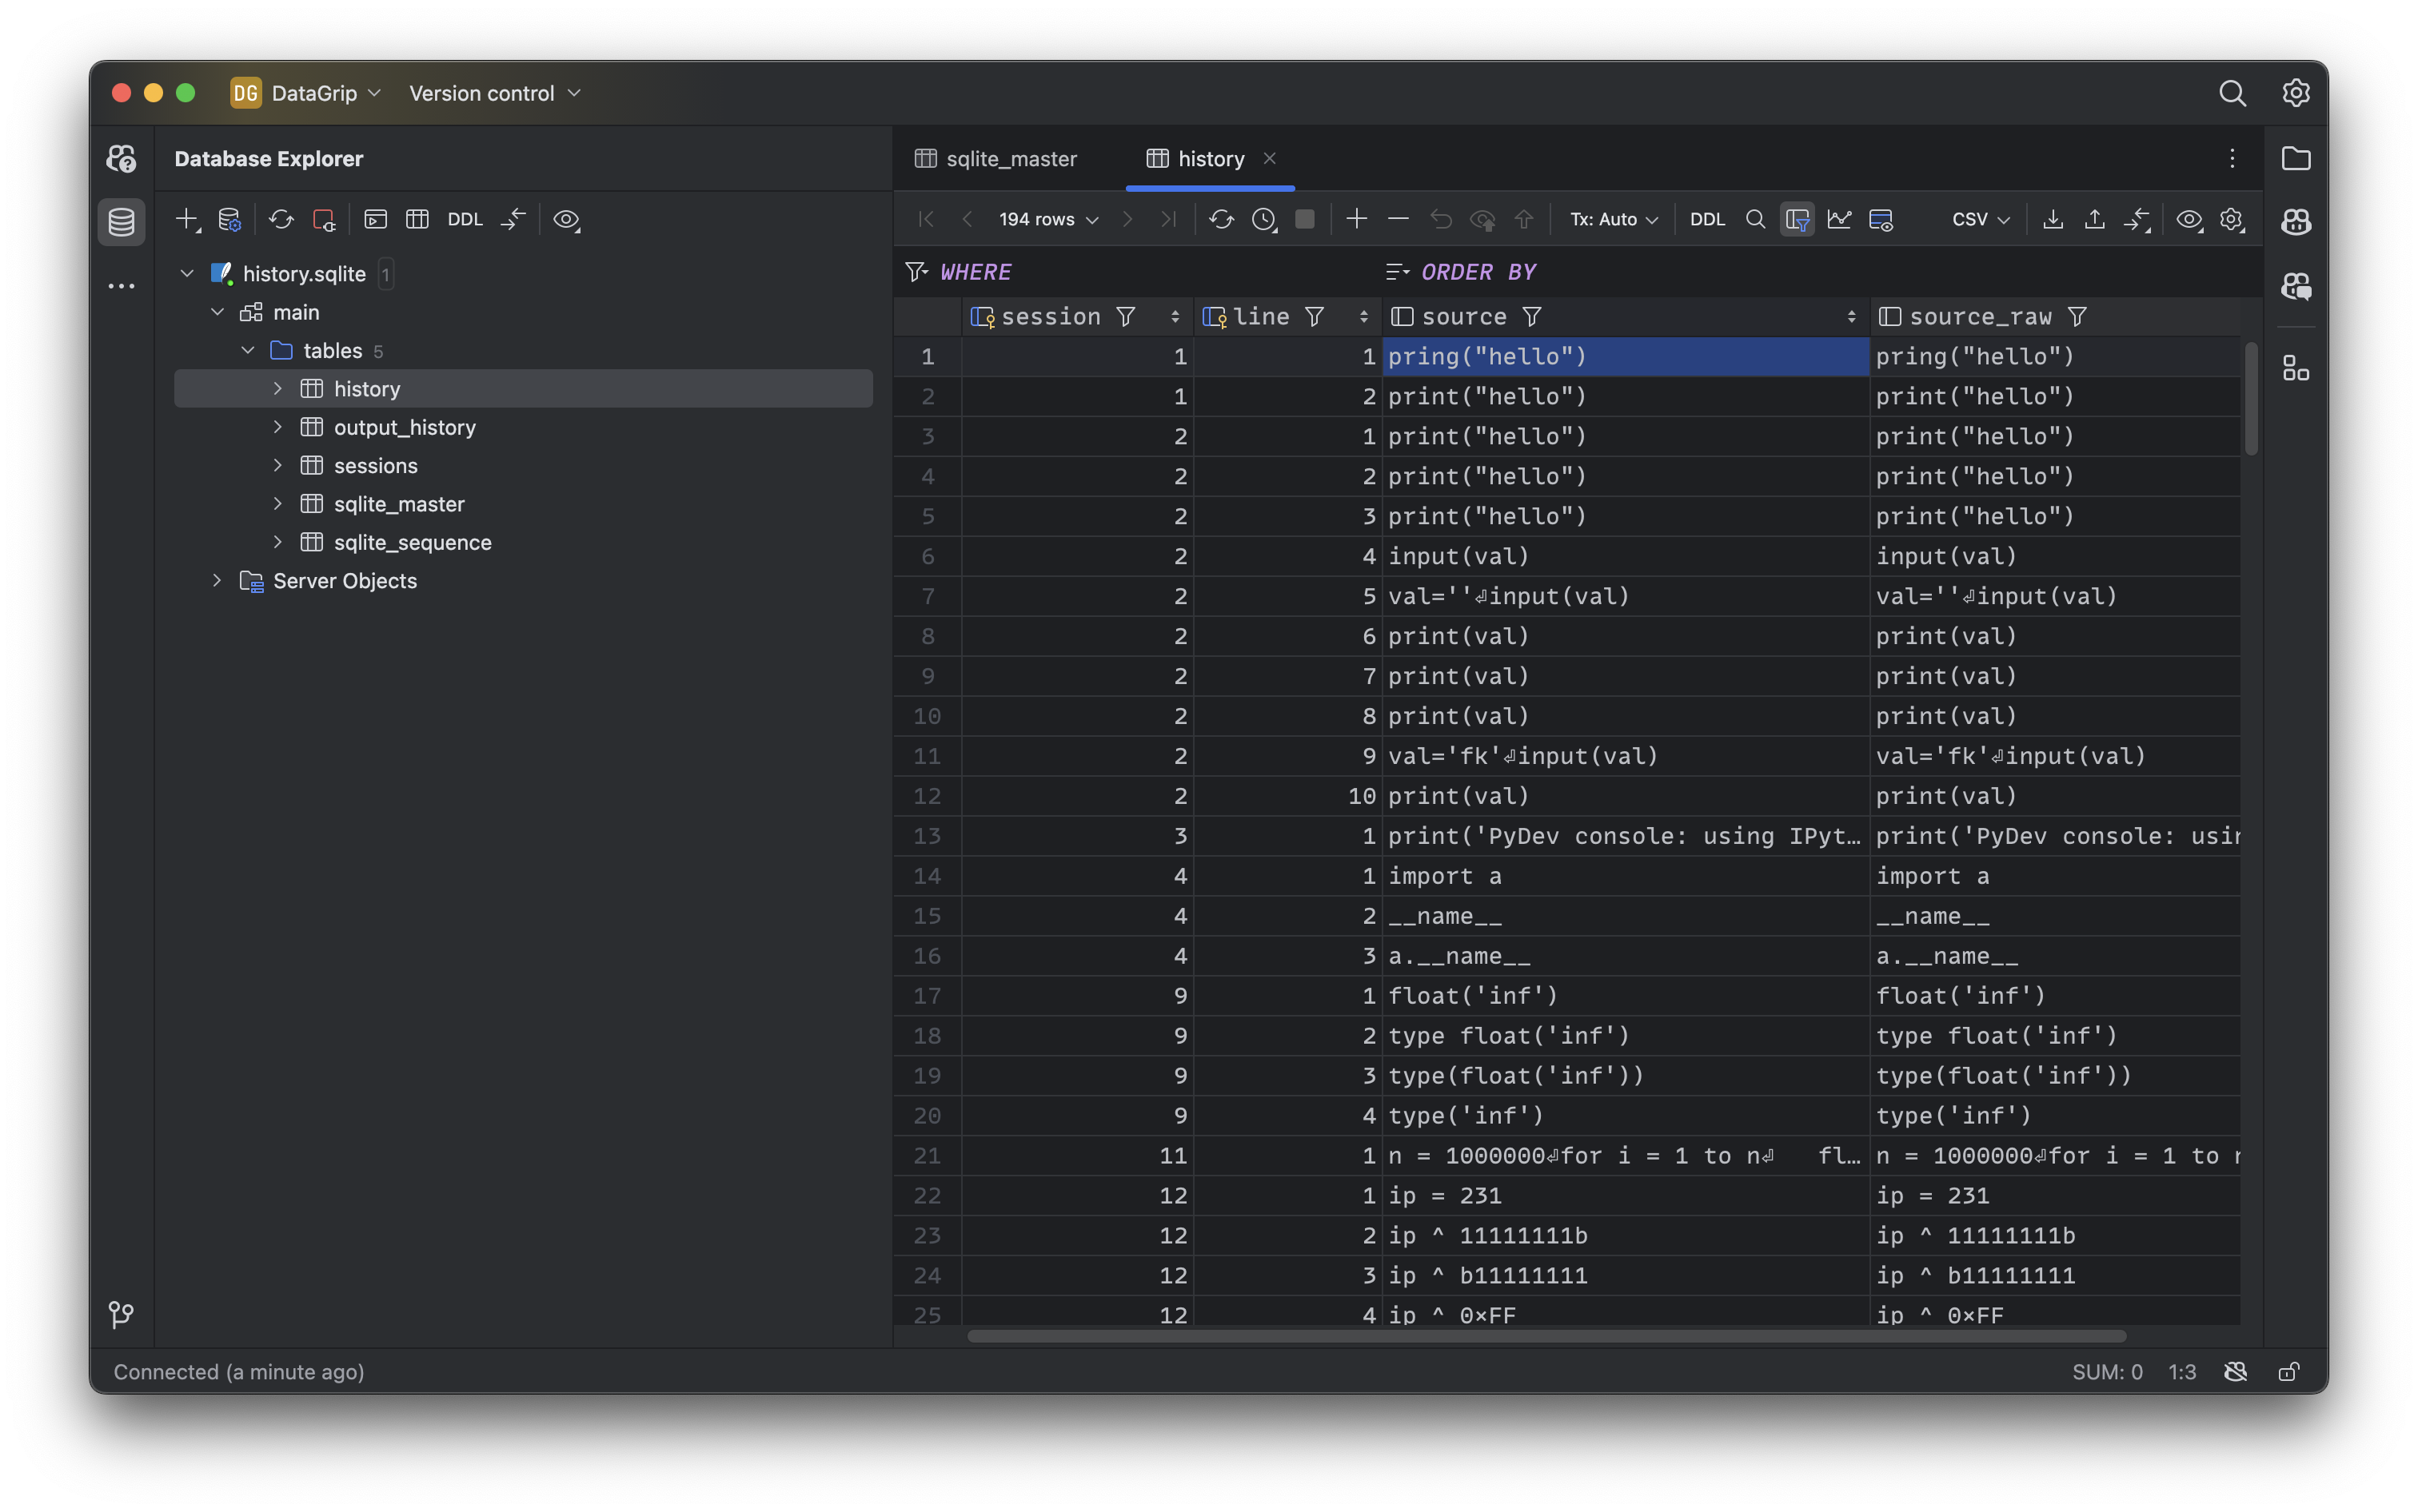This screenshot has height=1512, width=2418.
Task: Click the DDL button in the data toolbar
Action: coord(1706,219)
